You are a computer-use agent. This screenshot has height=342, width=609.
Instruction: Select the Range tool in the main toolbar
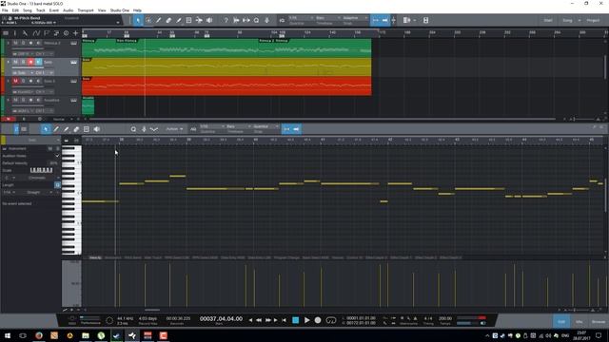pyautogui.click(x=148, y=20)
